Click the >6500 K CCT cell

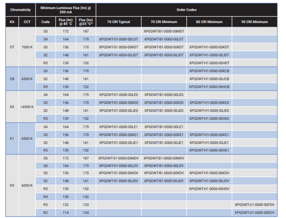27,107
